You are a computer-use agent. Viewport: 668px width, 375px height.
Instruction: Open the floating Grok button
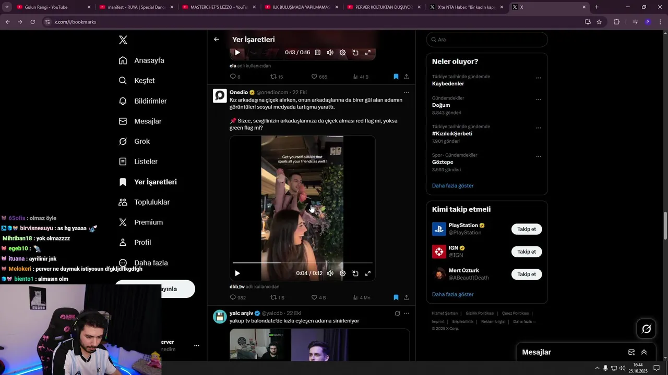pos(646,329)
